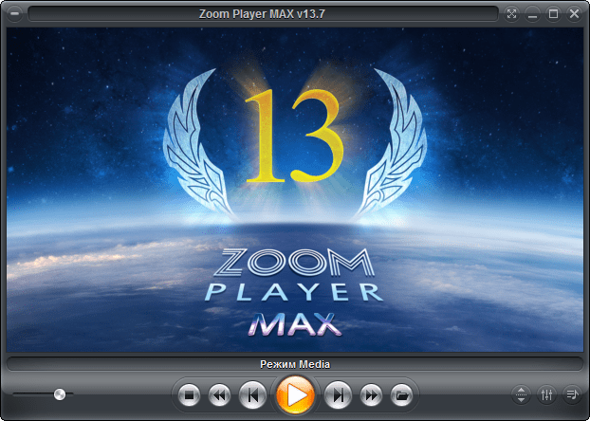Skip to the previous track

click(x=252, y=395)
